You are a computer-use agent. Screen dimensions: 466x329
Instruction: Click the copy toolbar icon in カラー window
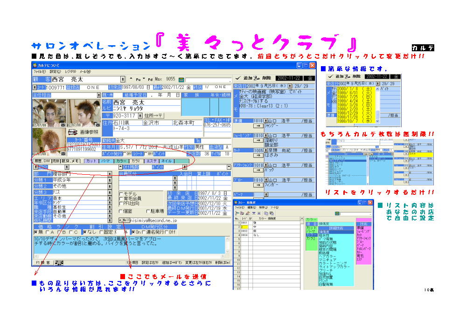point(266,213)
